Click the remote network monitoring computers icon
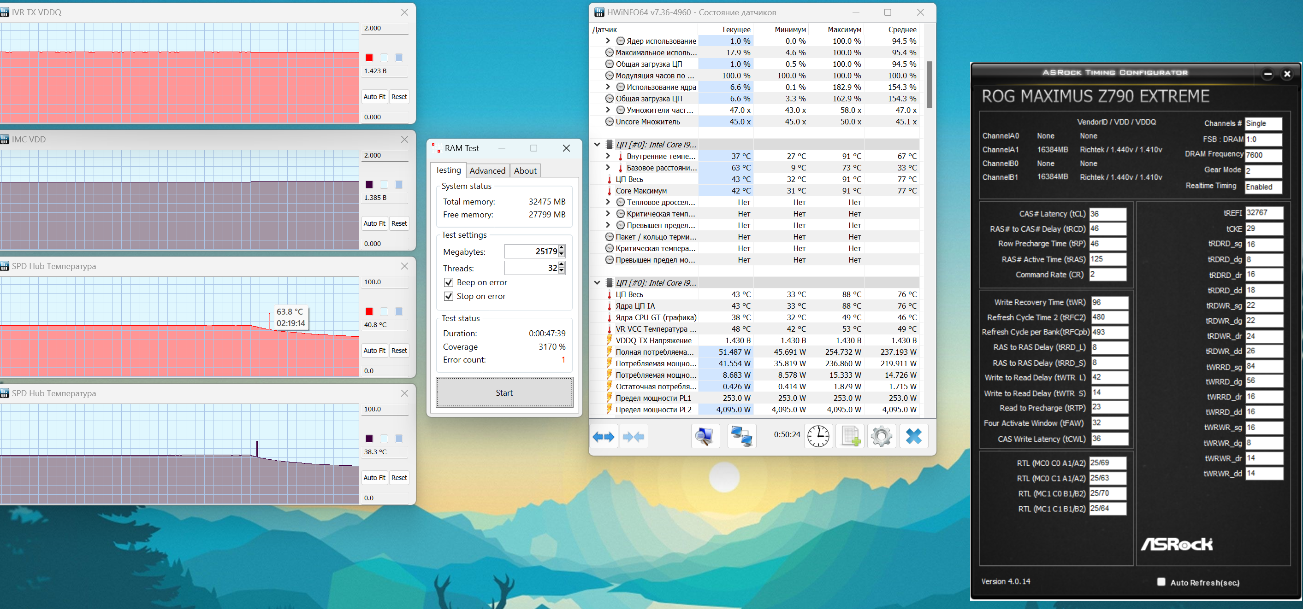Viewport: 1303px width, 609px height. pyautogui.click(x=741, y=437)
